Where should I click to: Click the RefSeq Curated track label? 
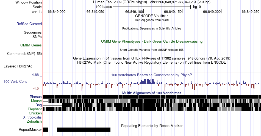coord(29,24)
